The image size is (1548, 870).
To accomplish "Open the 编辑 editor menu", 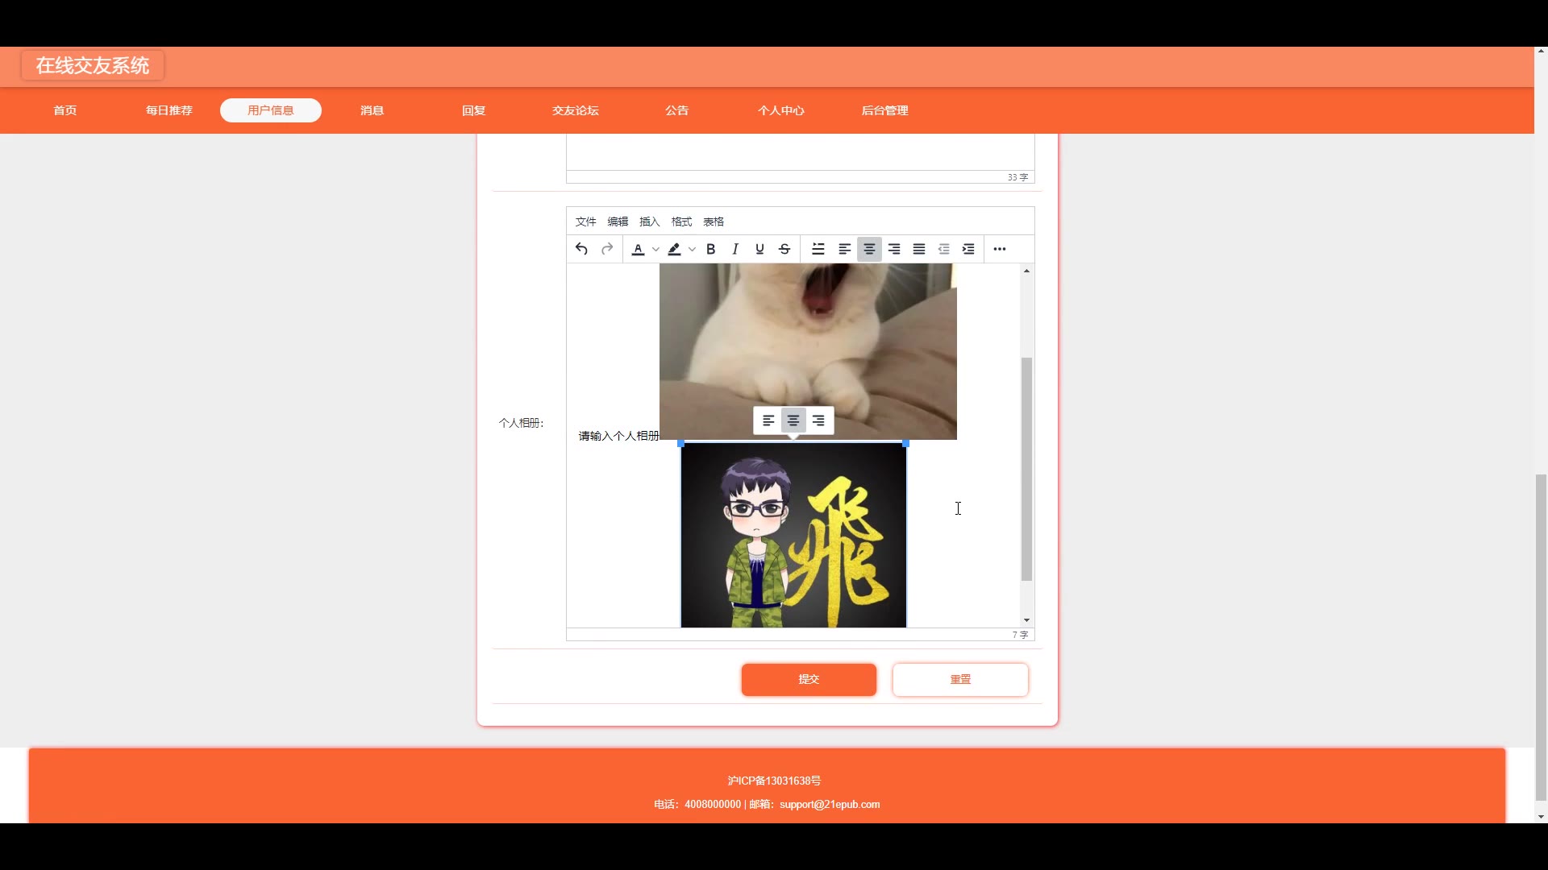I will point(618,222).
